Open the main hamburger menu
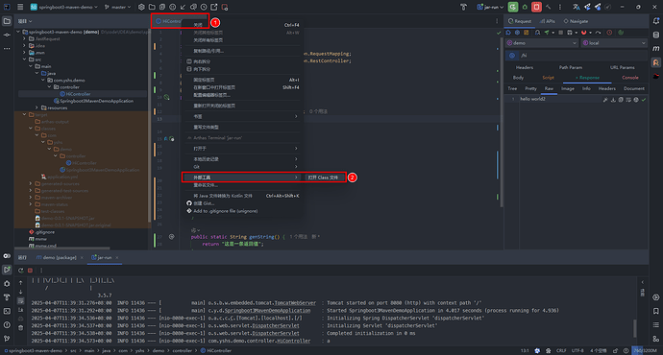663x355 pixels. coord(20,7)
